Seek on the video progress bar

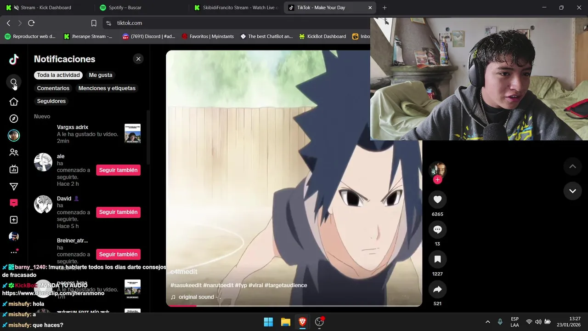coord(294,306)
